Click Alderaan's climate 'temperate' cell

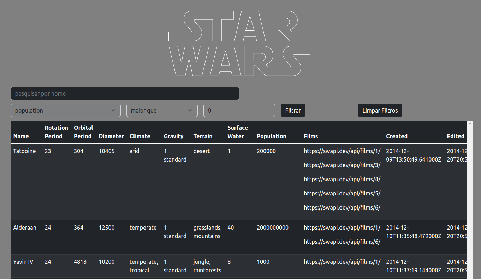(x=143, y=228)
